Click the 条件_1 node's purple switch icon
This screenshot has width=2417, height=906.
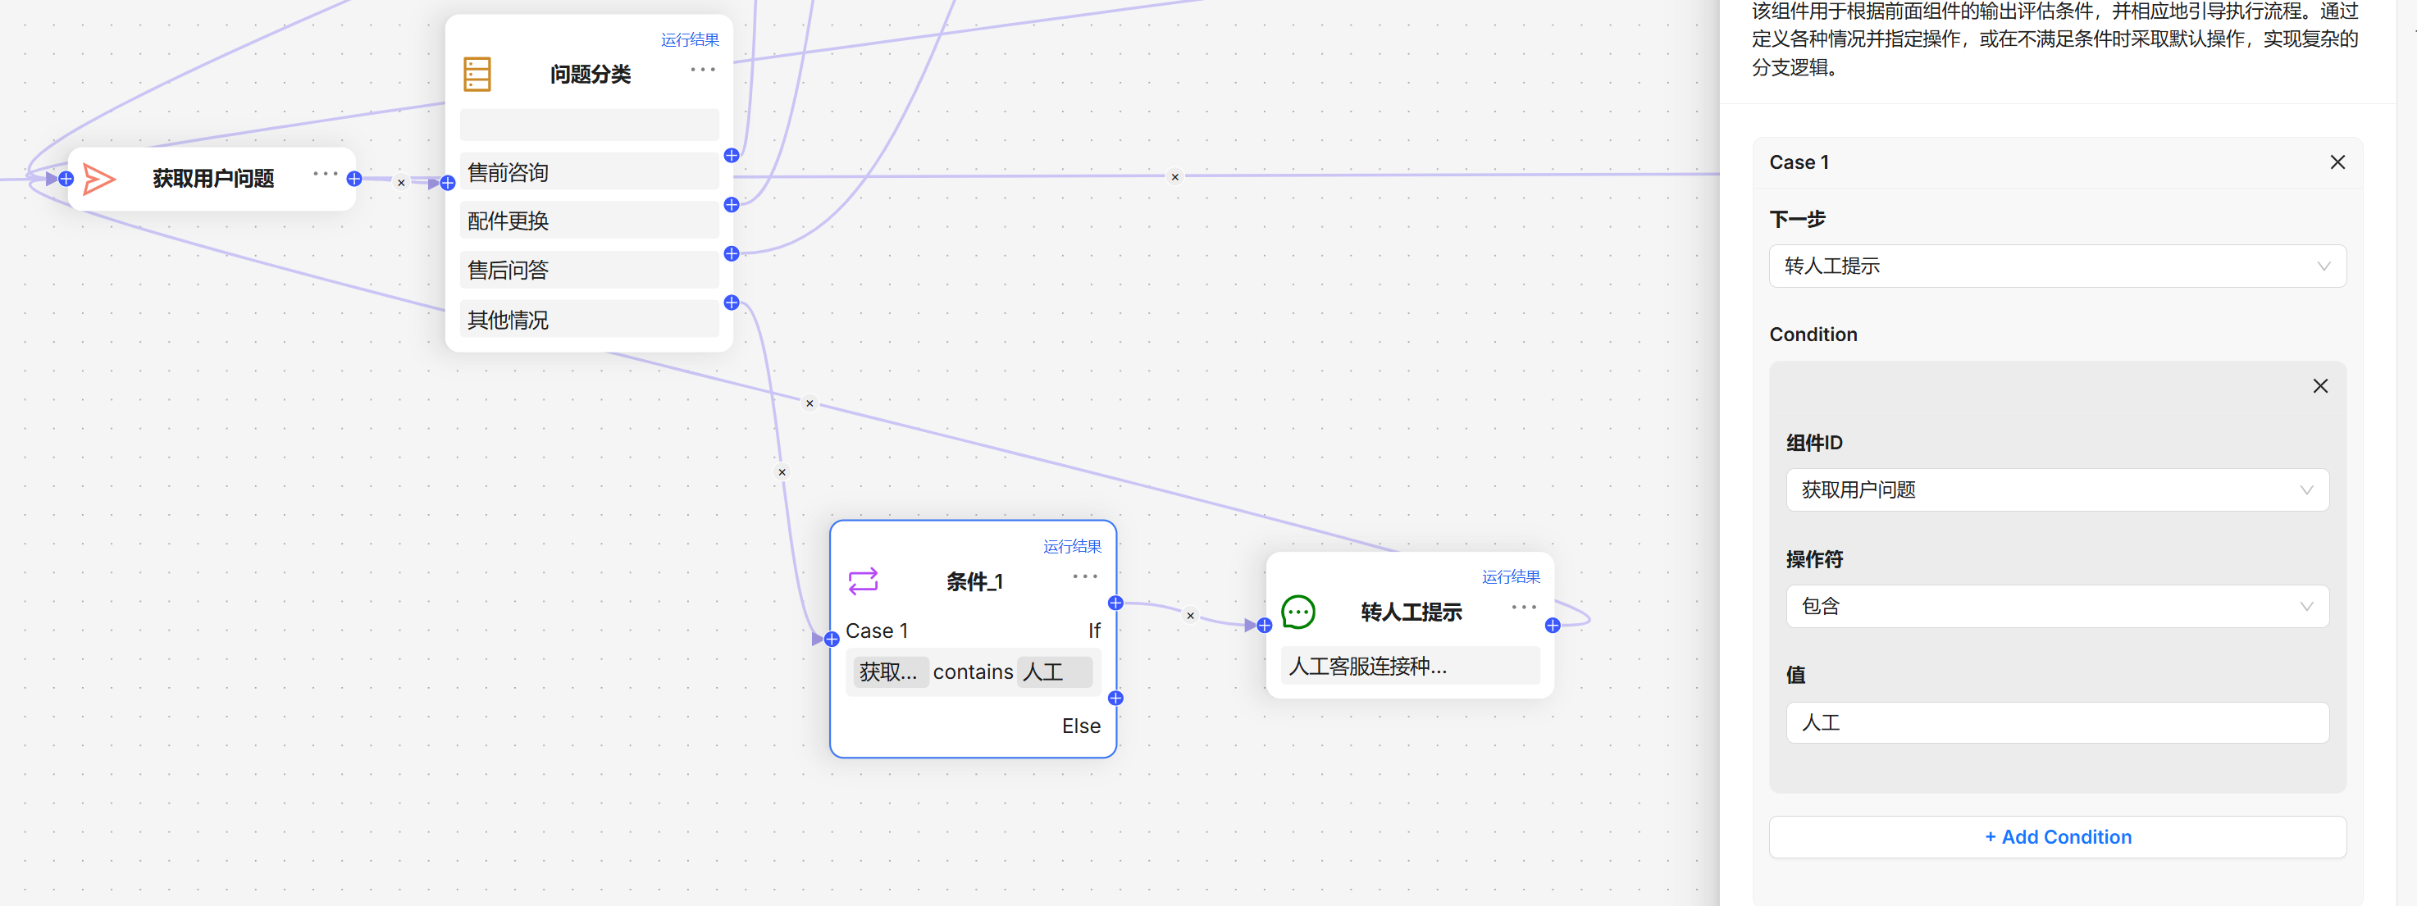pos(862,580)
